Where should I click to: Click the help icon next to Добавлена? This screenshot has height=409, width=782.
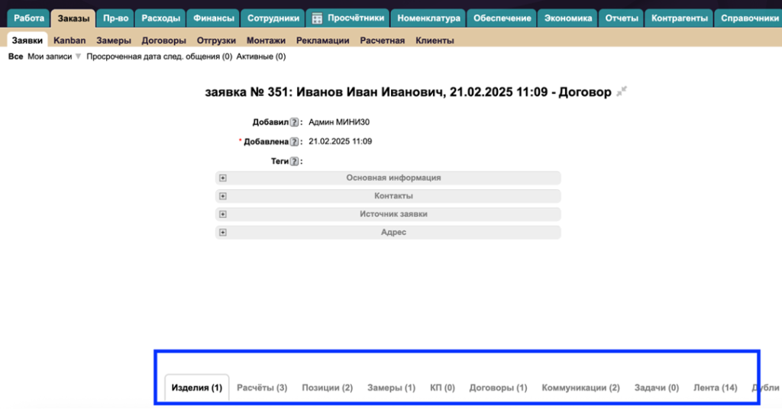click(294, 142)
